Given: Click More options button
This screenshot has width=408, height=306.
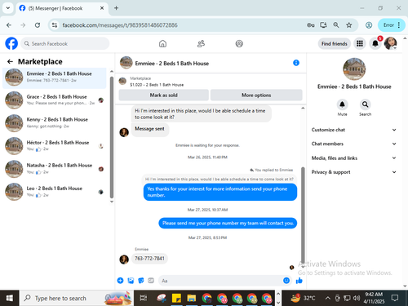Looking at the screenshot, I should (x=256, y=95).
